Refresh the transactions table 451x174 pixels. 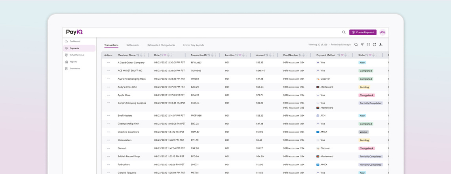click(x=375, y=45)
